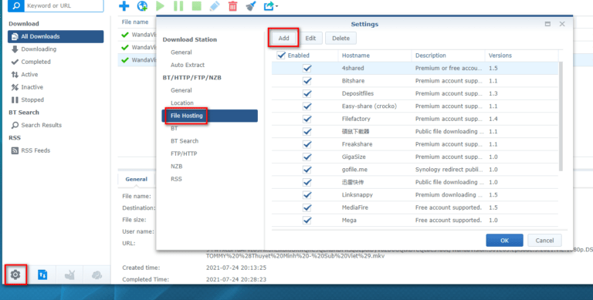This screenshot has height=300, width=593.
Task: Maximize the Settings dialog
Action: (x=547, y=24)
